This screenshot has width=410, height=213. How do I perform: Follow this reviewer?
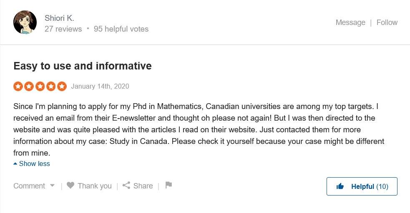tap(387, 22)
